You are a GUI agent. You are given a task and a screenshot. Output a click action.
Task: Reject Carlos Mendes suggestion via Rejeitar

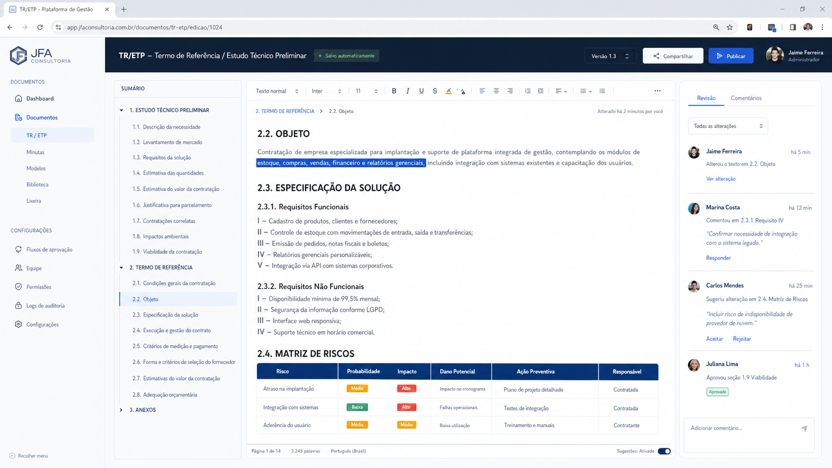[x=742, y=339]
